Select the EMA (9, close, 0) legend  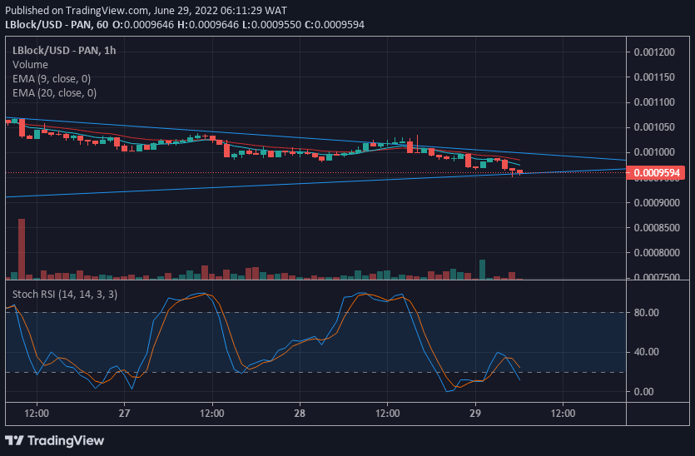[x=52, y=79]
